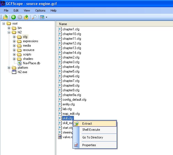The image size is (173, 155).
Task: Click the config_default.cfg file icon
Action: point(60,100)
